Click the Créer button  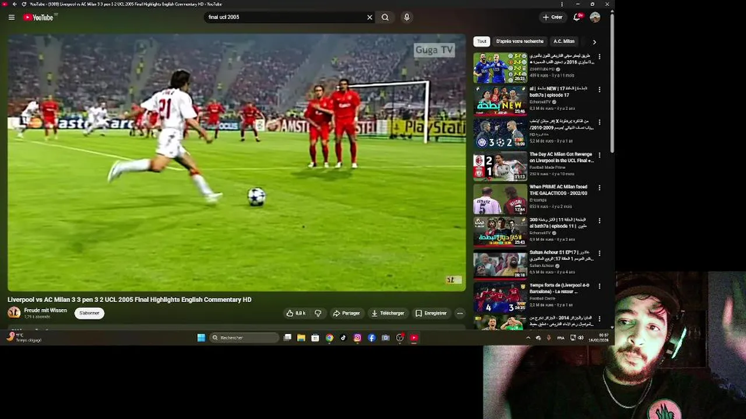(x=553, y=17)
